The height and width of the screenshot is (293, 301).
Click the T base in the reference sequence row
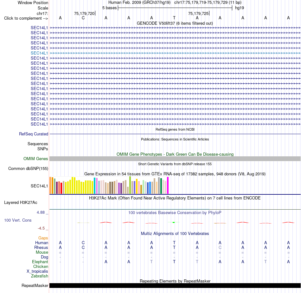tap(174, 18)
